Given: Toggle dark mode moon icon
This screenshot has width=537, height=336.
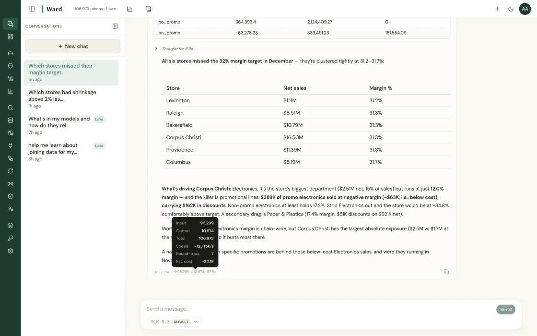Looking at the screenshot, I should pyautogui.click(x=511, y=9).
